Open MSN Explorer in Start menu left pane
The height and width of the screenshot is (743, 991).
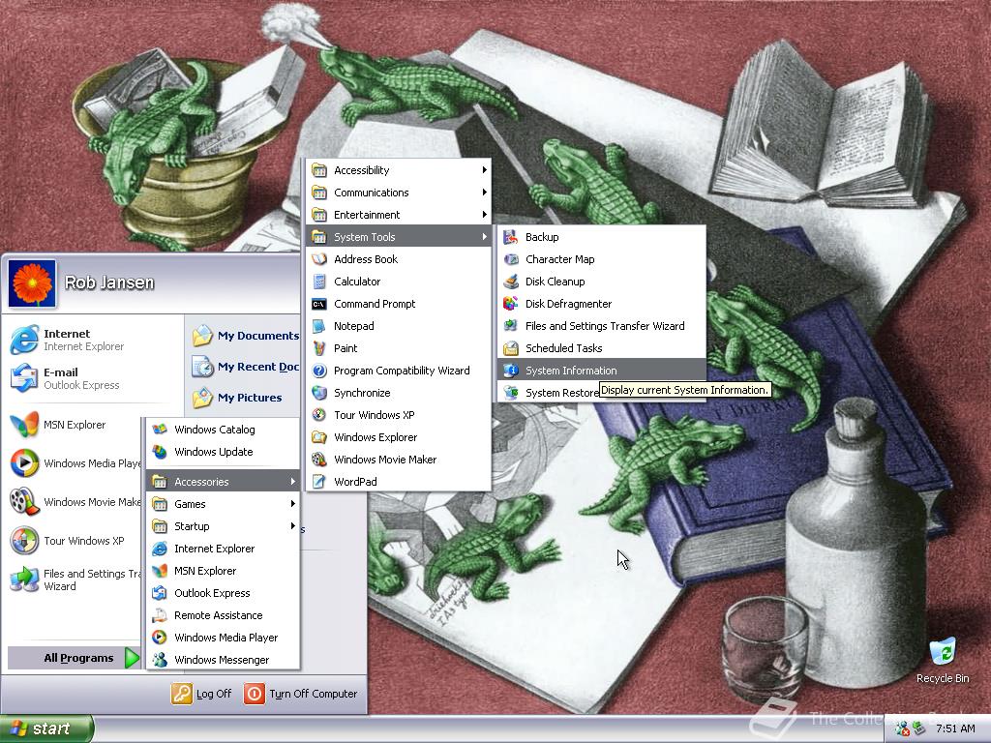pyautogui.click(x=75, y=425)
